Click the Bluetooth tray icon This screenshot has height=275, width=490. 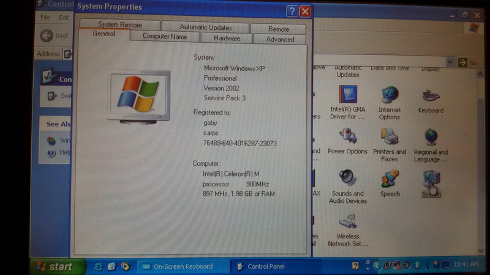pyautogui.click(x=417, y=265)
